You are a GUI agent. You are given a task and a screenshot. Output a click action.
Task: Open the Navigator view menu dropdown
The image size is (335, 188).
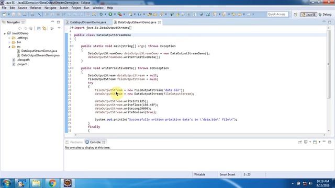tap(59, 28)
